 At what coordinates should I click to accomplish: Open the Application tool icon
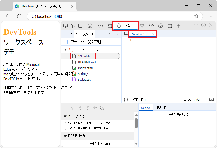click(170, 26)
